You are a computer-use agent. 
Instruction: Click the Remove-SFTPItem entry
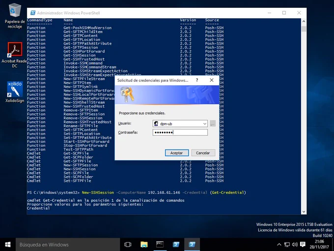click(x=81, y=110)
